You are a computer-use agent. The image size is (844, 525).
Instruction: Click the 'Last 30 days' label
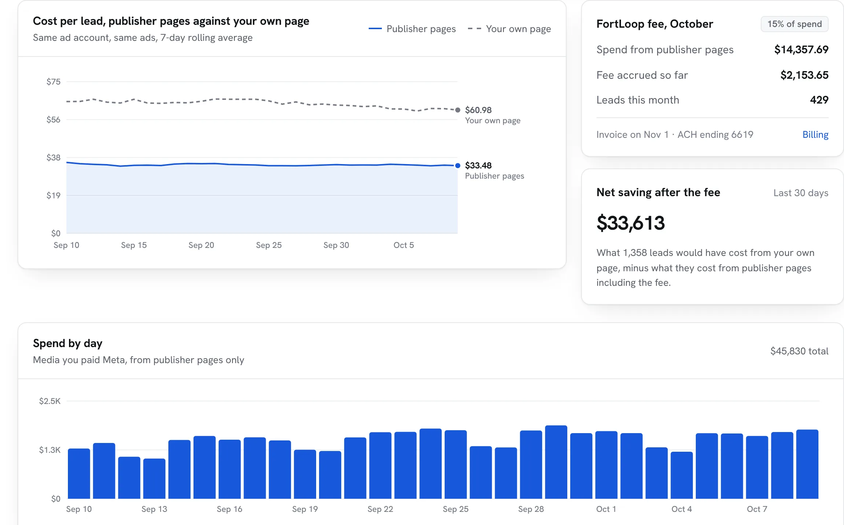click(801, 193)
